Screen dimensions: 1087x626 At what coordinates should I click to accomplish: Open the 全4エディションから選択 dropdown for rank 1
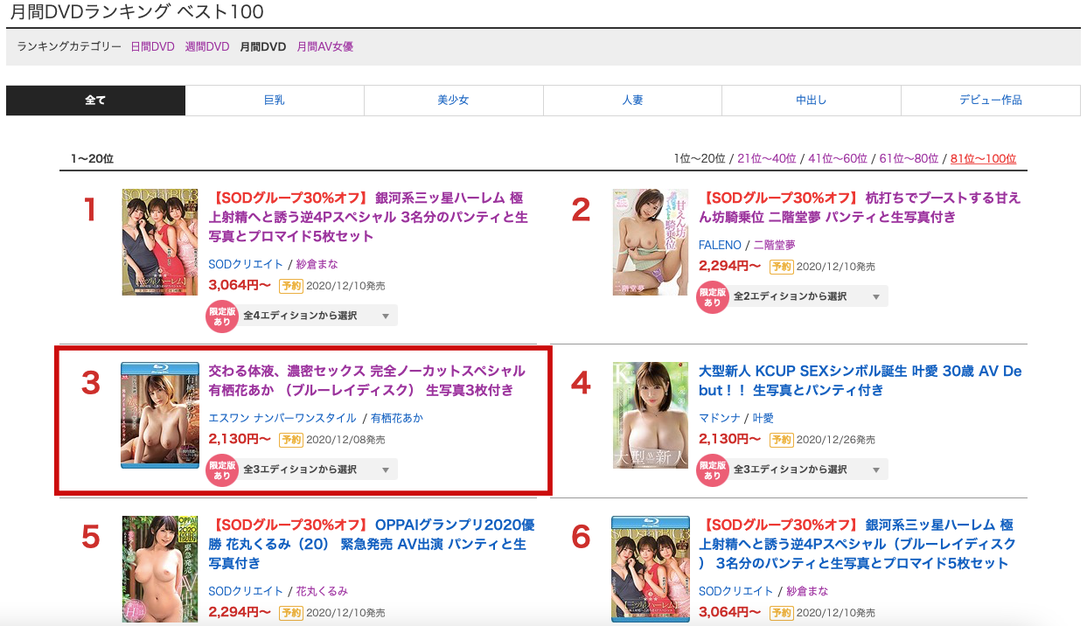[x=317, y=316]
